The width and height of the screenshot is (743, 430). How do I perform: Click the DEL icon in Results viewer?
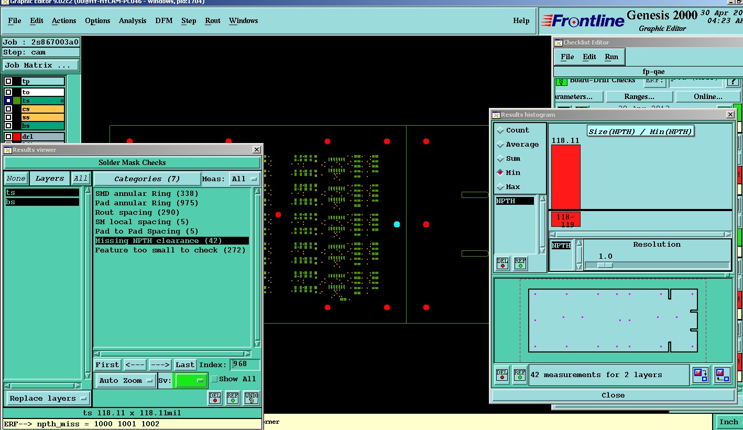click(215, 398)
